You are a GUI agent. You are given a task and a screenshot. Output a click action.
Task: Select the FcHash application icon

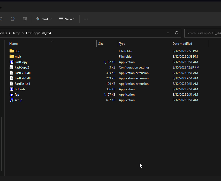12,89
